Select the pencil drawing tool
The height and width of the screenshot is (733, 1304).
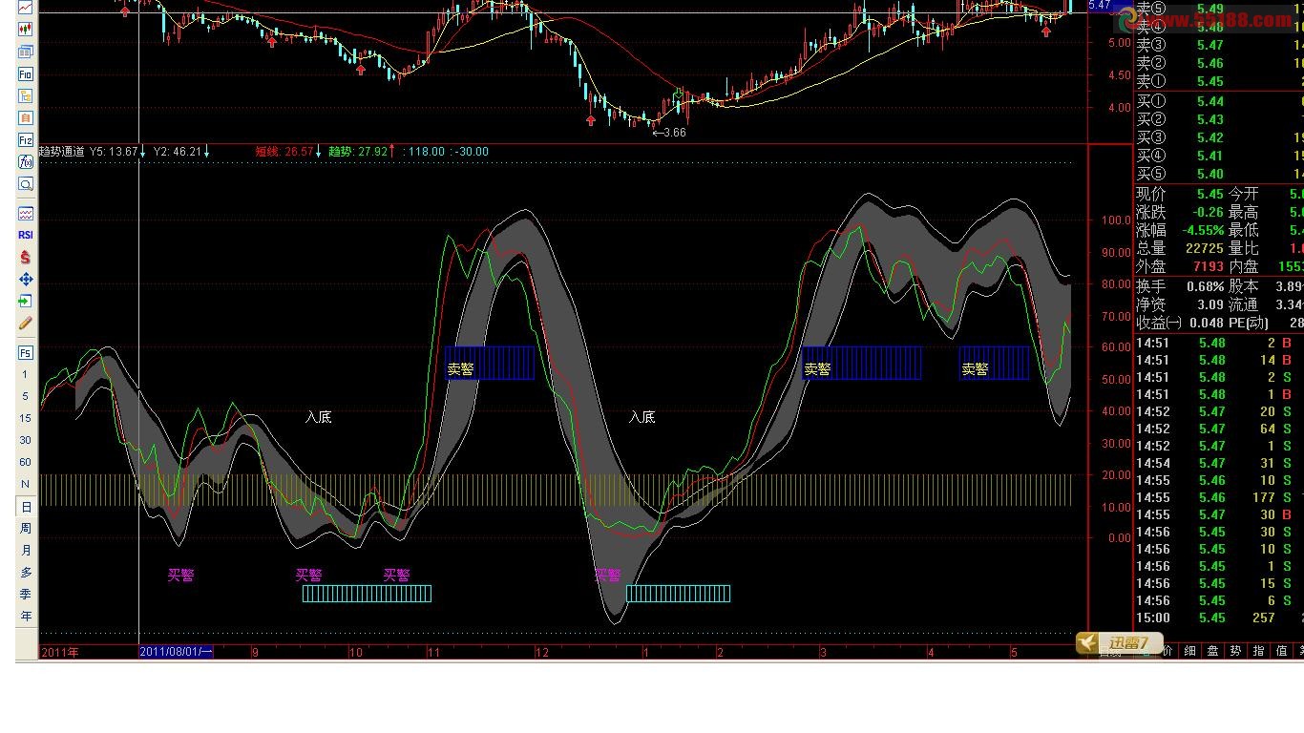26,324
